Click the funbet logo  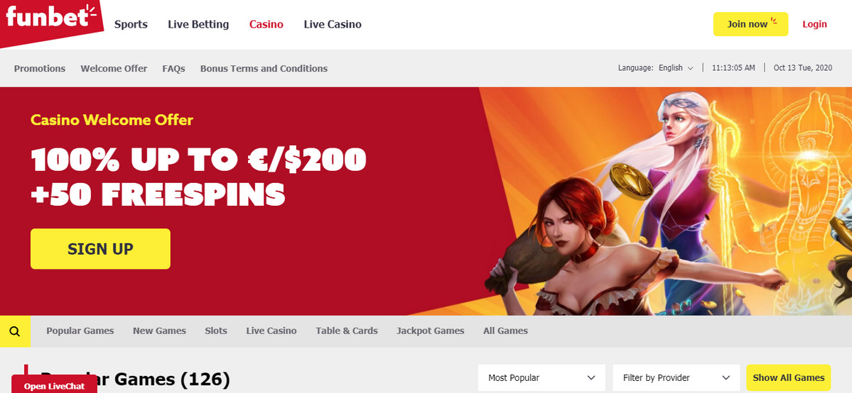tap(50, 18)
